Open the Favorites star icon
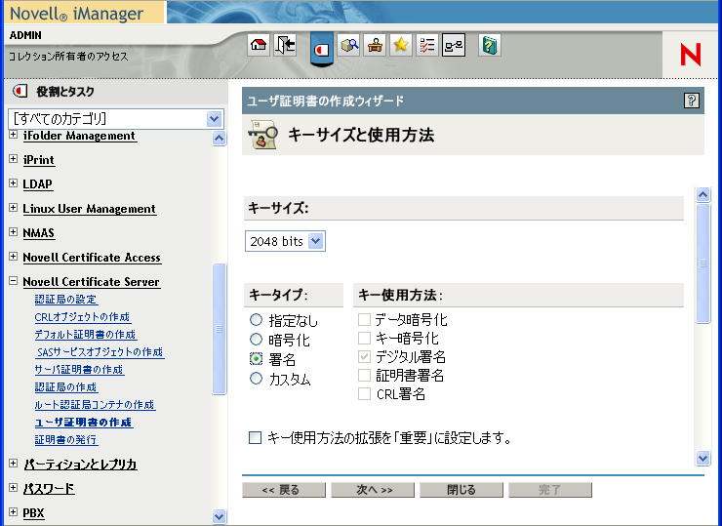The width and height of the screenshot is (722, 526). (x=401, y=45)
